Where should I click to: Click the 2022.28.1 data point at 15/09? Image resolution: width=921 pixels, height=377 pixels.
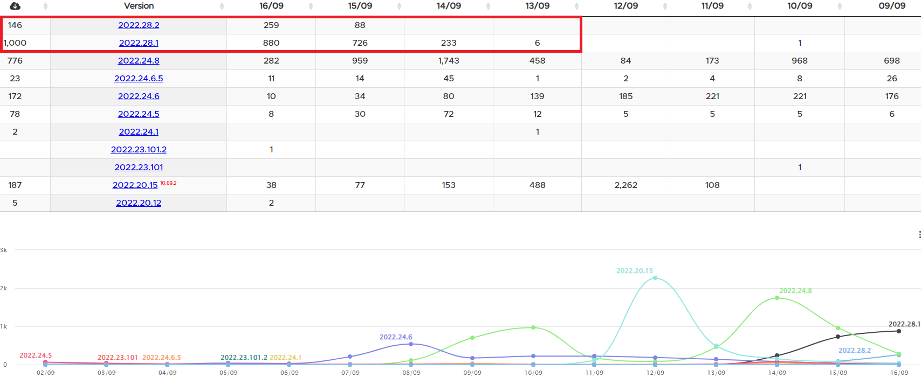pos(838,337)
